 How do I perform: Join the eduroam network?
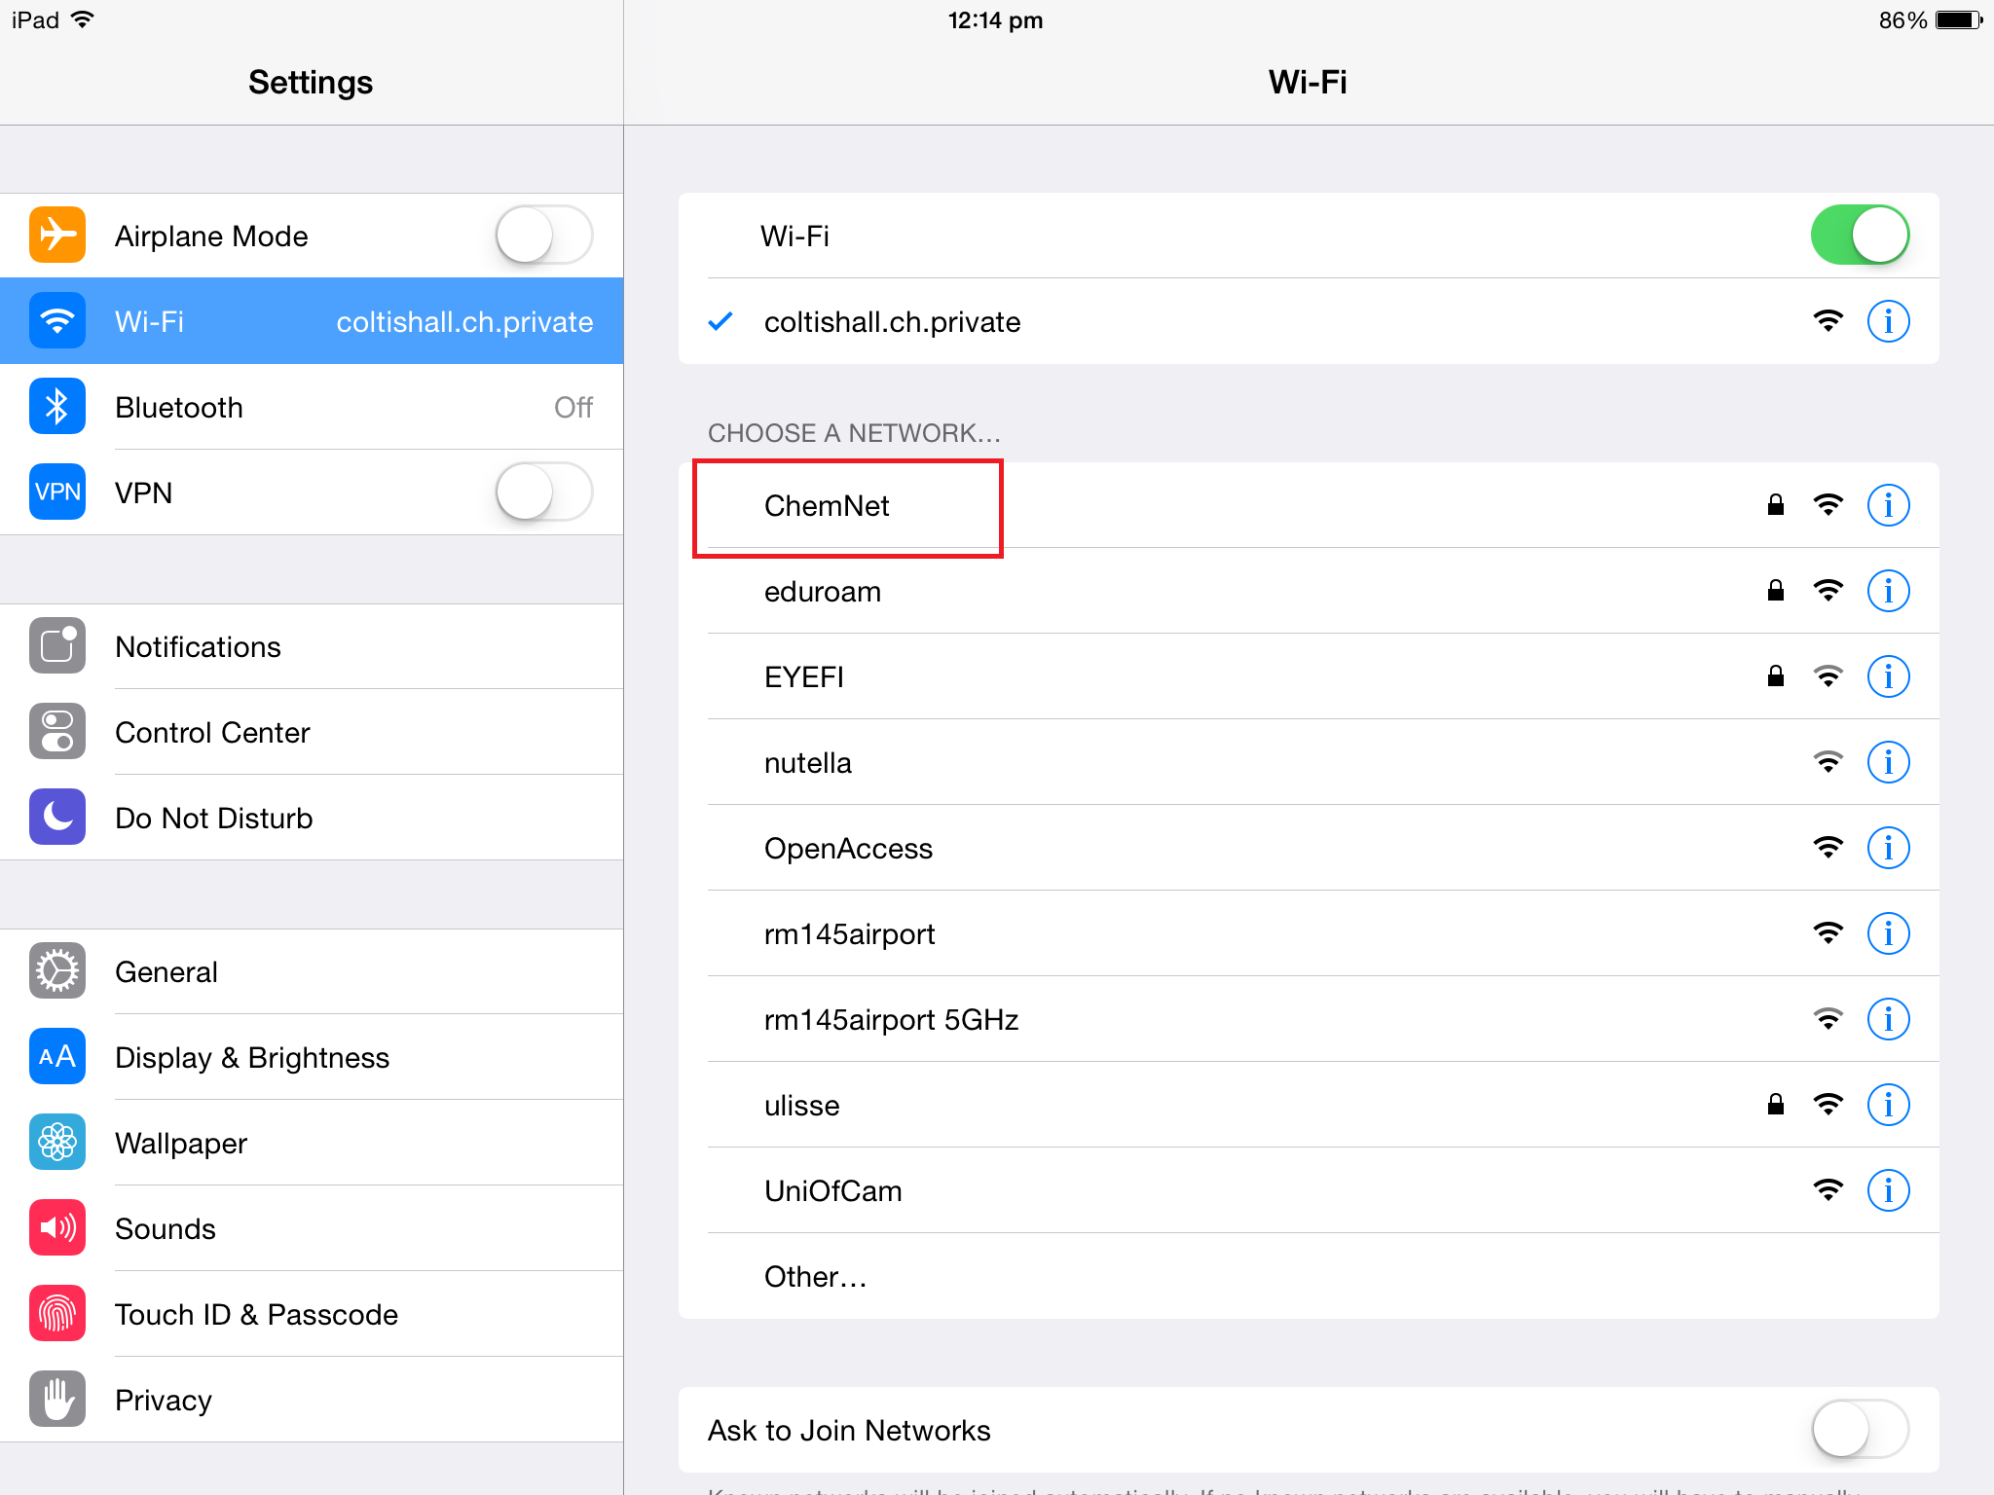coord(1309,591)
